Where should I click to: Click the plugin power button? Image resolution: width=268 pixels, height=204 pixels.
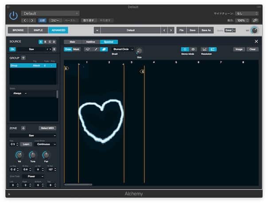click(14, 16)
